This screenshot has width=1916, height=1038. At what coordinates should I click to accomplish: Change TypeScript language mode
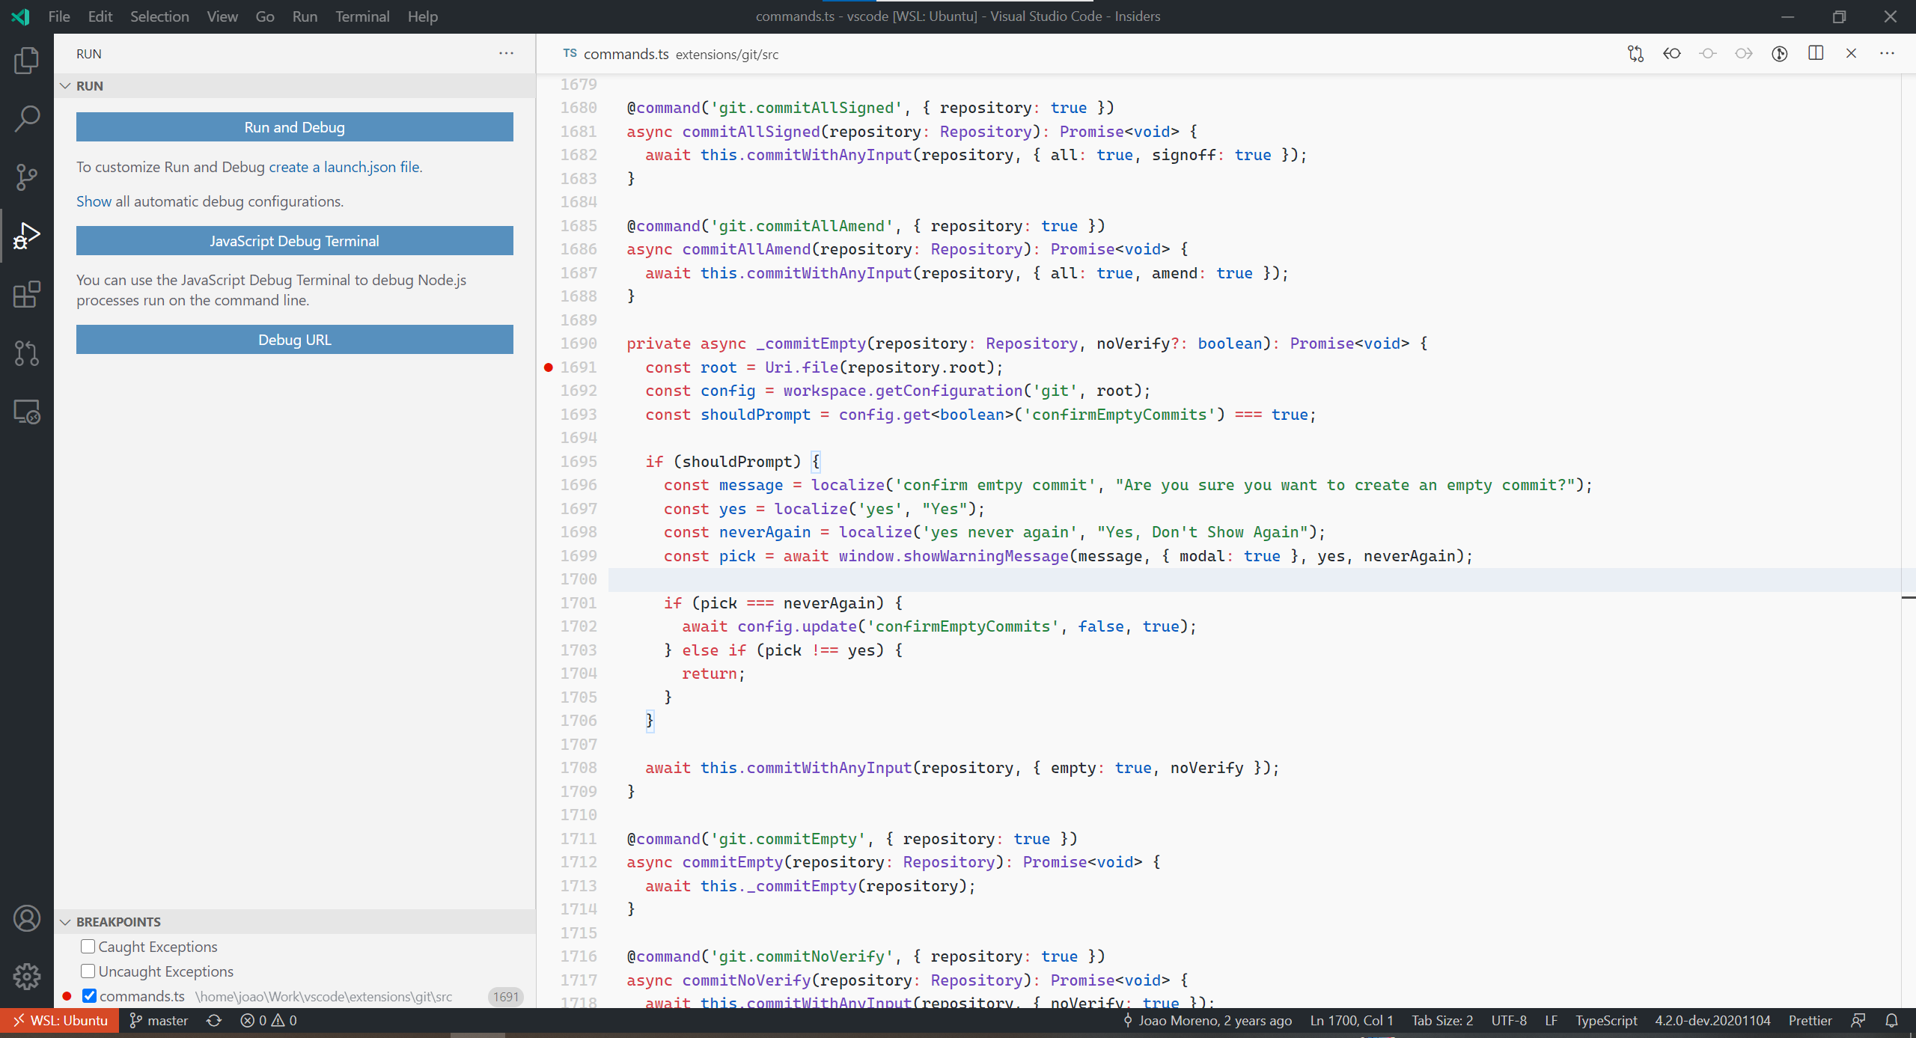coord(1606,1021)
